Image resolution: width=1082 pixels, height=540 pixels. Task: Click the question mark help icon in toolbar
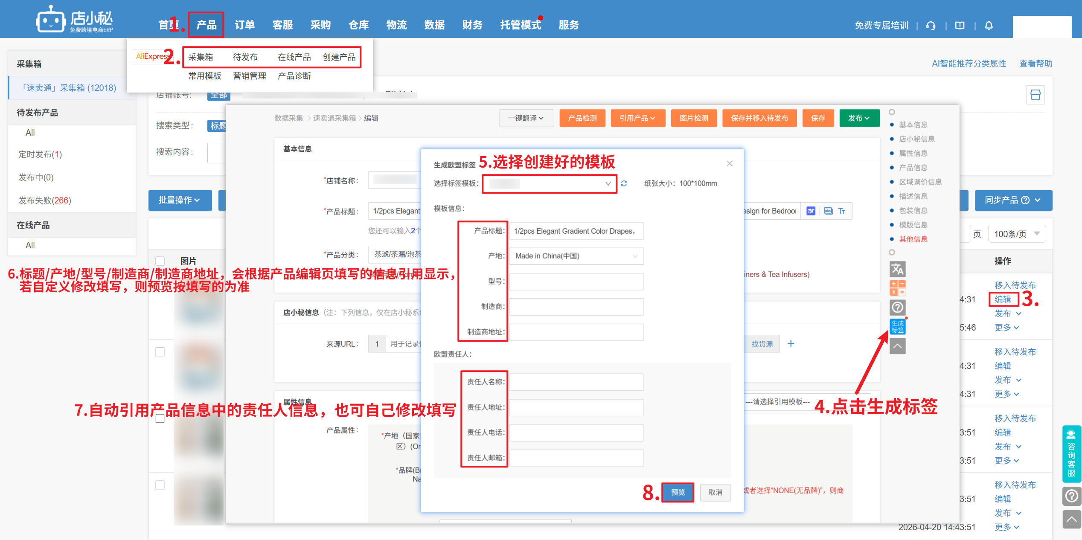(x=897, y=307)
